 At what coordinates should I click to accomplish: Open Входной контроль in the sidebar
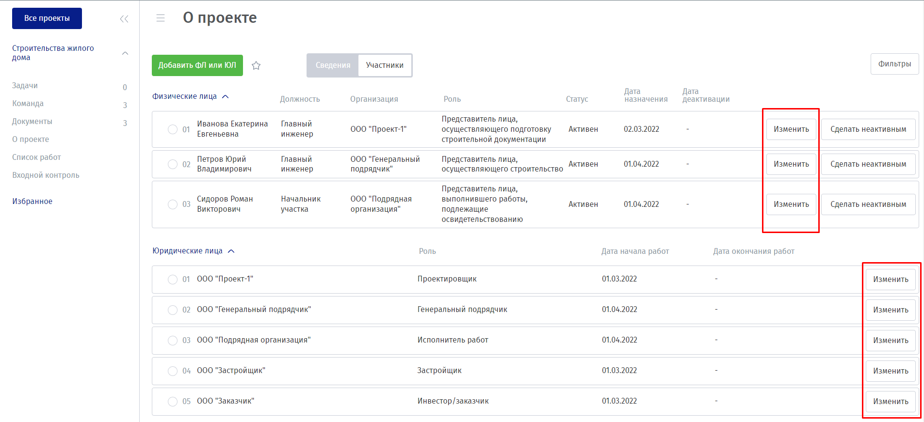(x=46, y=175)
